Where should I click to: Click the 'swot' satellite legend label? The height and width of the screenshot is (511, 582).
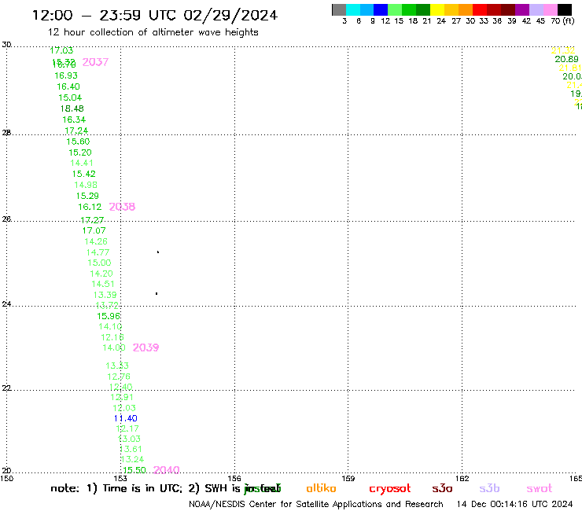(x=540, y=489)
